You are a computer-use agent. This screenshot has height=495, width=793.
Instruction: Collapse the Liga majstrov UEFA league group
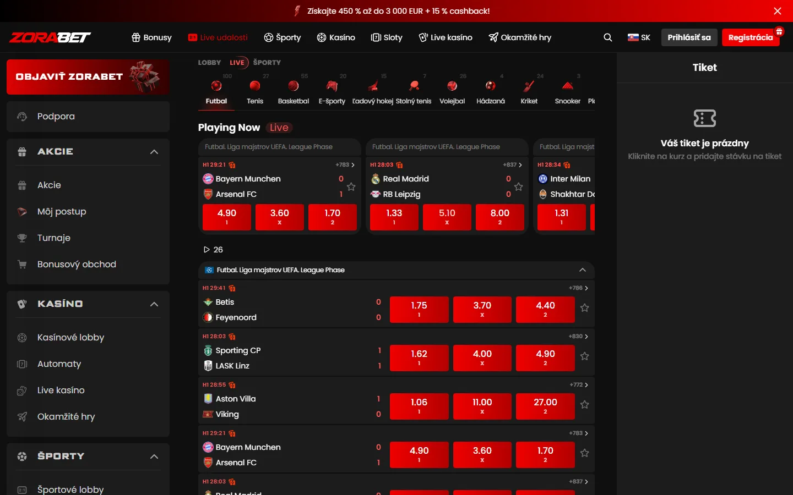tap(583, 270)
